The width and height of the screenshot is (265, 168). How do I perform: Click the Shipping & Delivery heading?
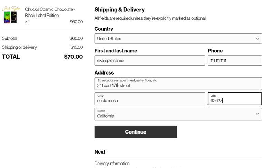click(119, 10)
